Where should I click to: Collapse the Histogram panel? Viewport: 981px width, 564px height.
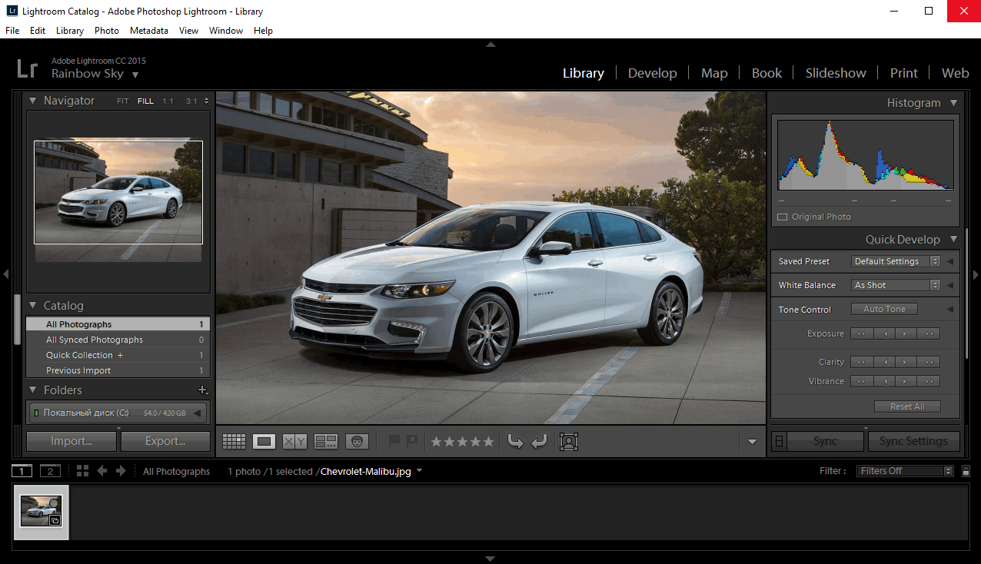tap(954, 103)
